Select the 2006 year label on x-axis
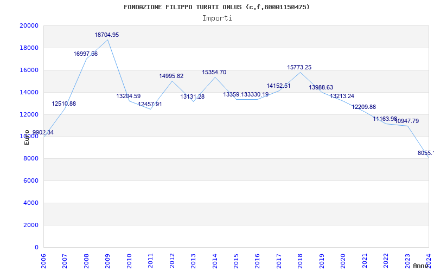The image size is (434, 271). click(43, 260)
